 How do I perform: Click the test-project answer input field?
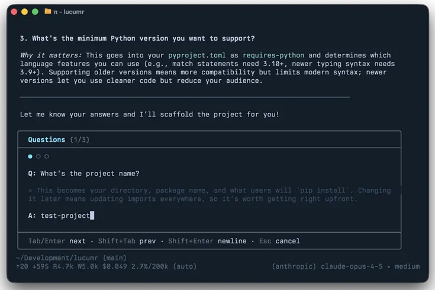tap(65, 216)
